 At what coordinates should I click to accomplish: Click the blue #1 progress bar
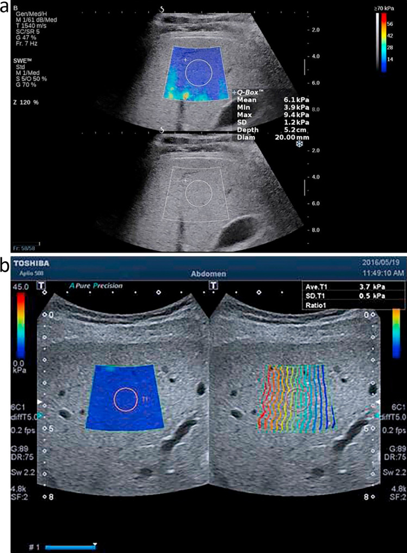pos(70,547)
